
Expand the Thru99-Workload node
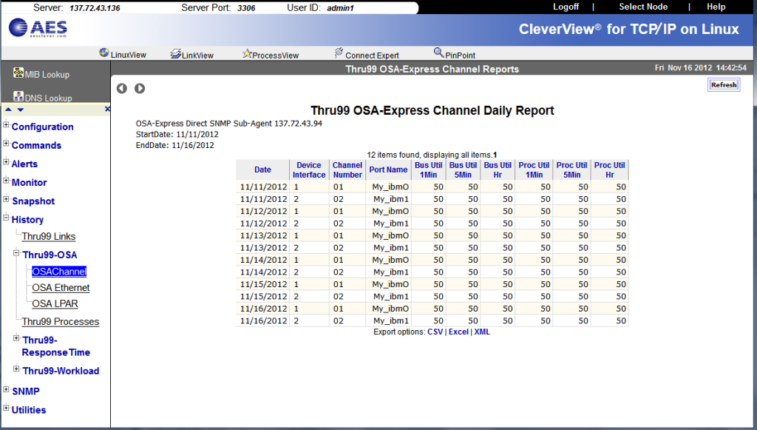(x=16, y=369)
